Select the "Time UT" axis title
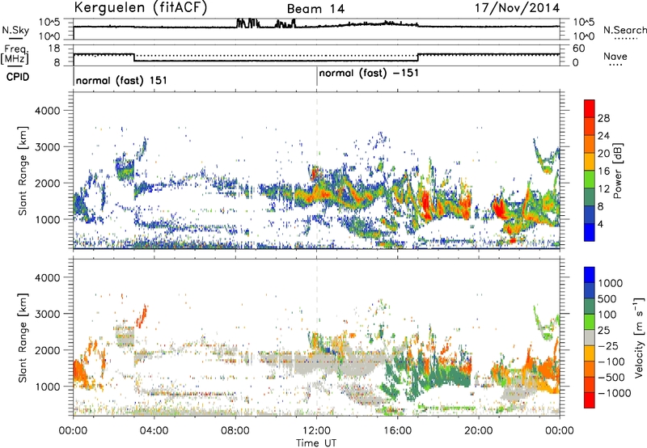The height and width of the screenshot is (448, 647). coord(316,443)
